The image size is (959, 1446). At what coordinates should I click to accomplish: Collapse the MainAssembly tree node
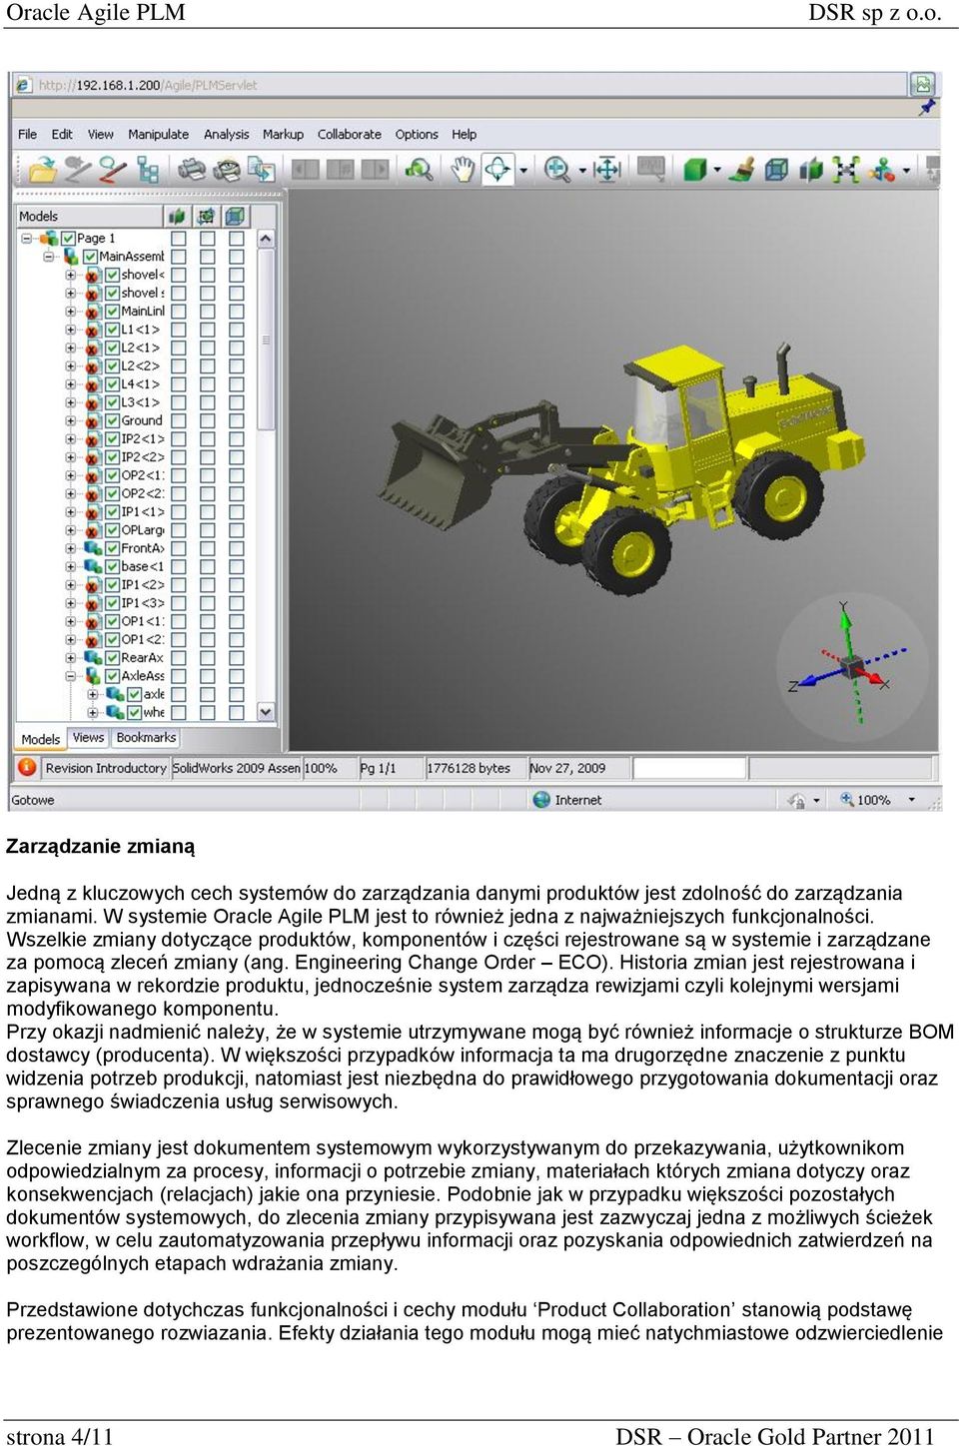click(x=48, y=257)
